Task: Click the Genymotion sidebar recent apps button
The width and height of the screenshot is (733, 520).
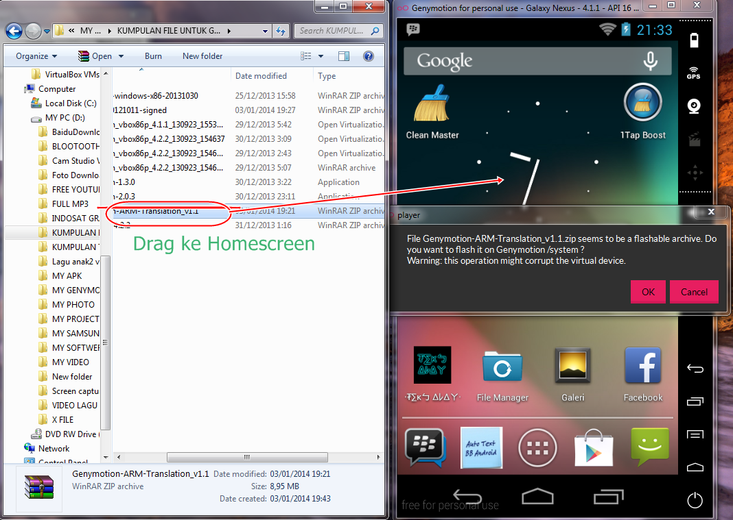Action: pos(695,401)
